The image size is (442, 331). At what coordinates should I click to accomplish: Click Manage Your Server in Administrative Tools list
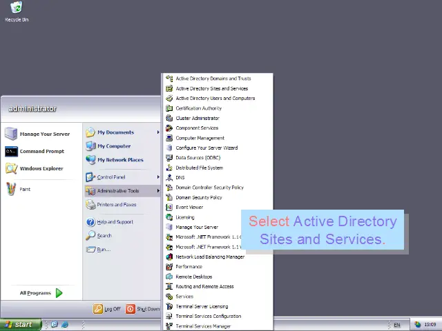[202, 227]
